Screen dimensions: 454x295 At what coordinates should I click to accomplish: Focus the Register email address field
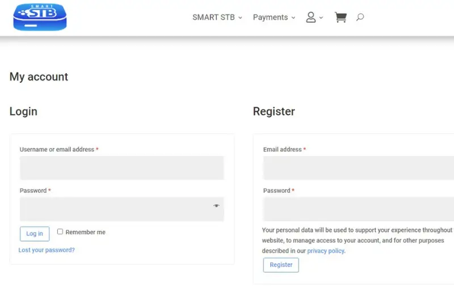pyautogui.click(x=358, y=168)
